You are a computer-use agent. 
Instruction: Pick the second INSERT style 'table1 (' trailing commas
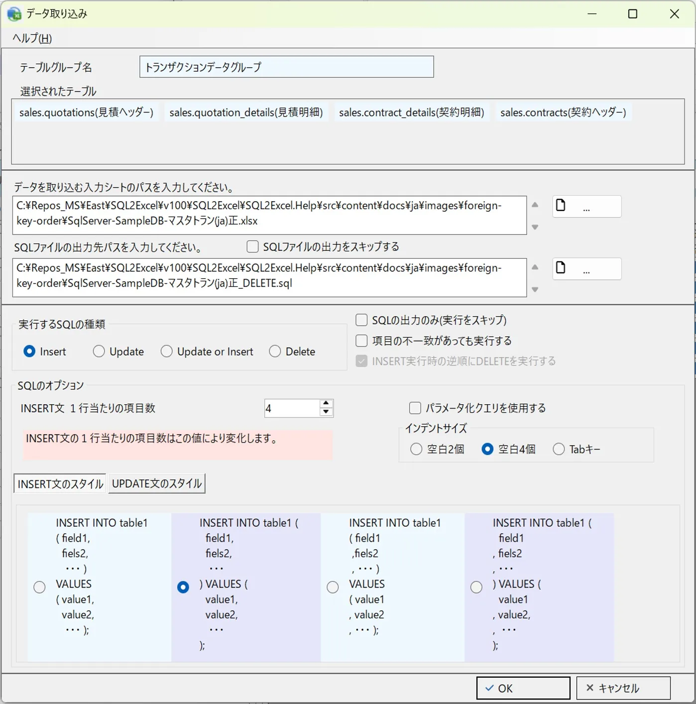[x=183, y=587]
